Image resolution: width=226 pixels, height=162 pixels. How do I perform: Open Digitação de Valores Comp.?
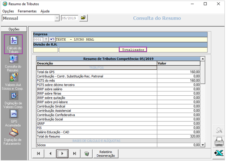[x=13, y=100]
